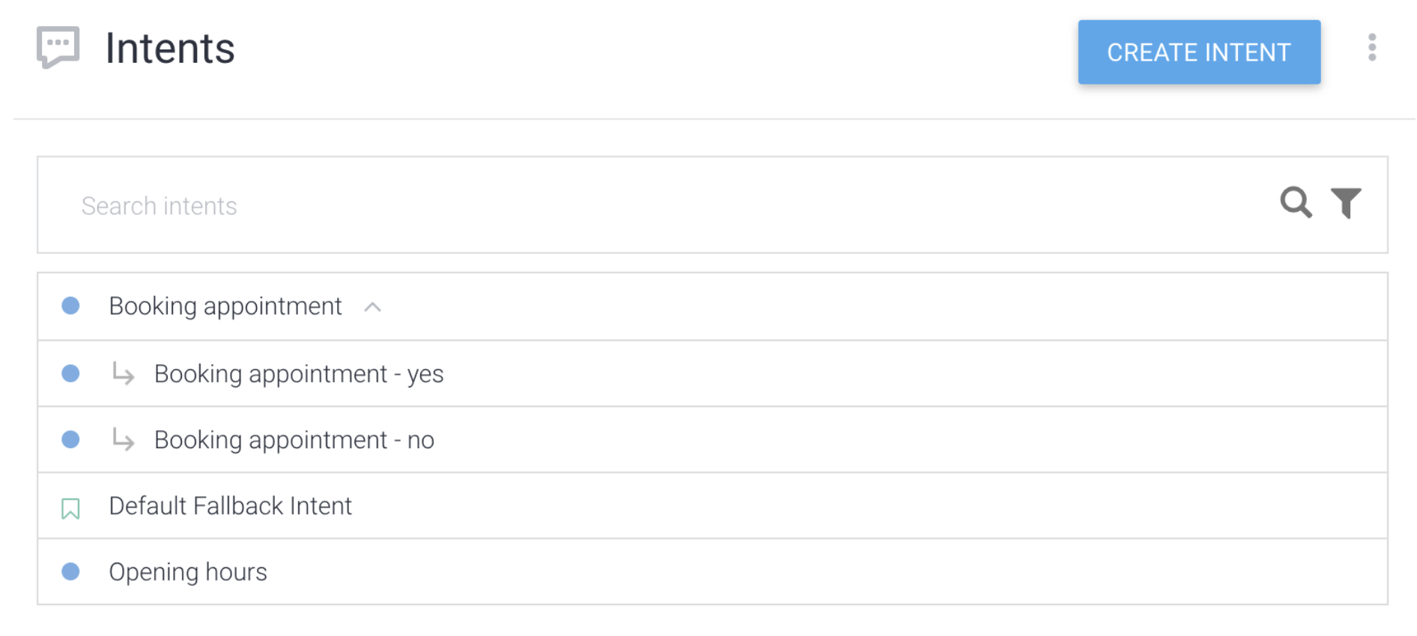Viewport: 1417px width, 636px height.
Task: Open the Opening hours intent
Action: click(188, 572)
